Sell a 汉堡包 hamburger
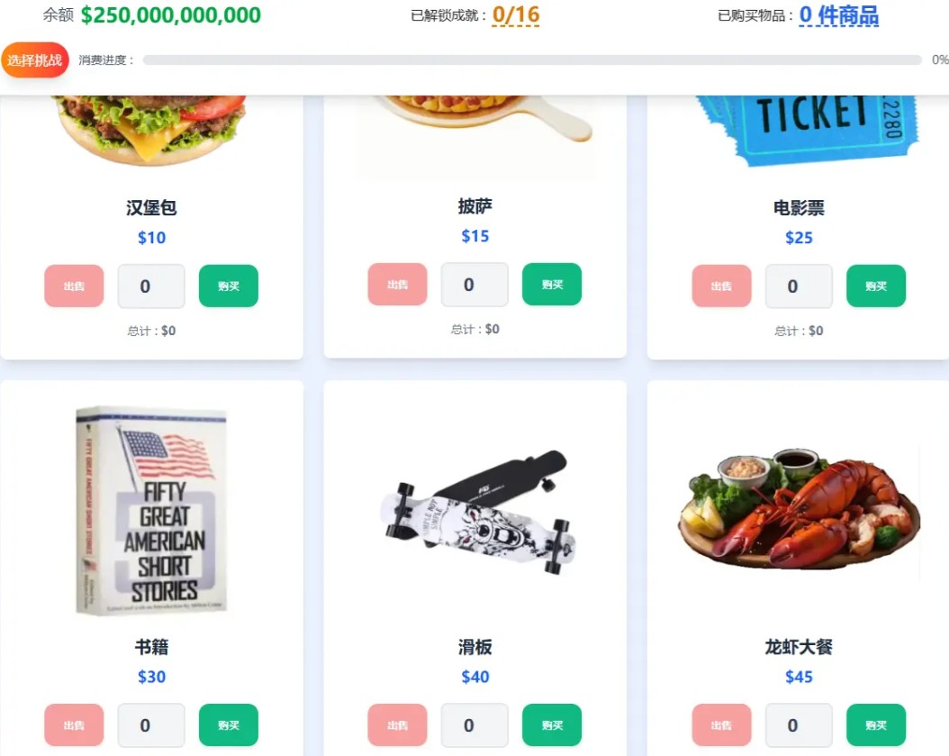This screenshot has height=756, width=949. coord(74,286)
